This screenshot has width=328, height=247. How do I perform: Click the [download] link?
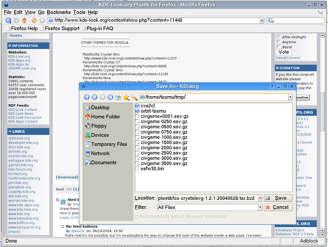[x=67, y=177]
